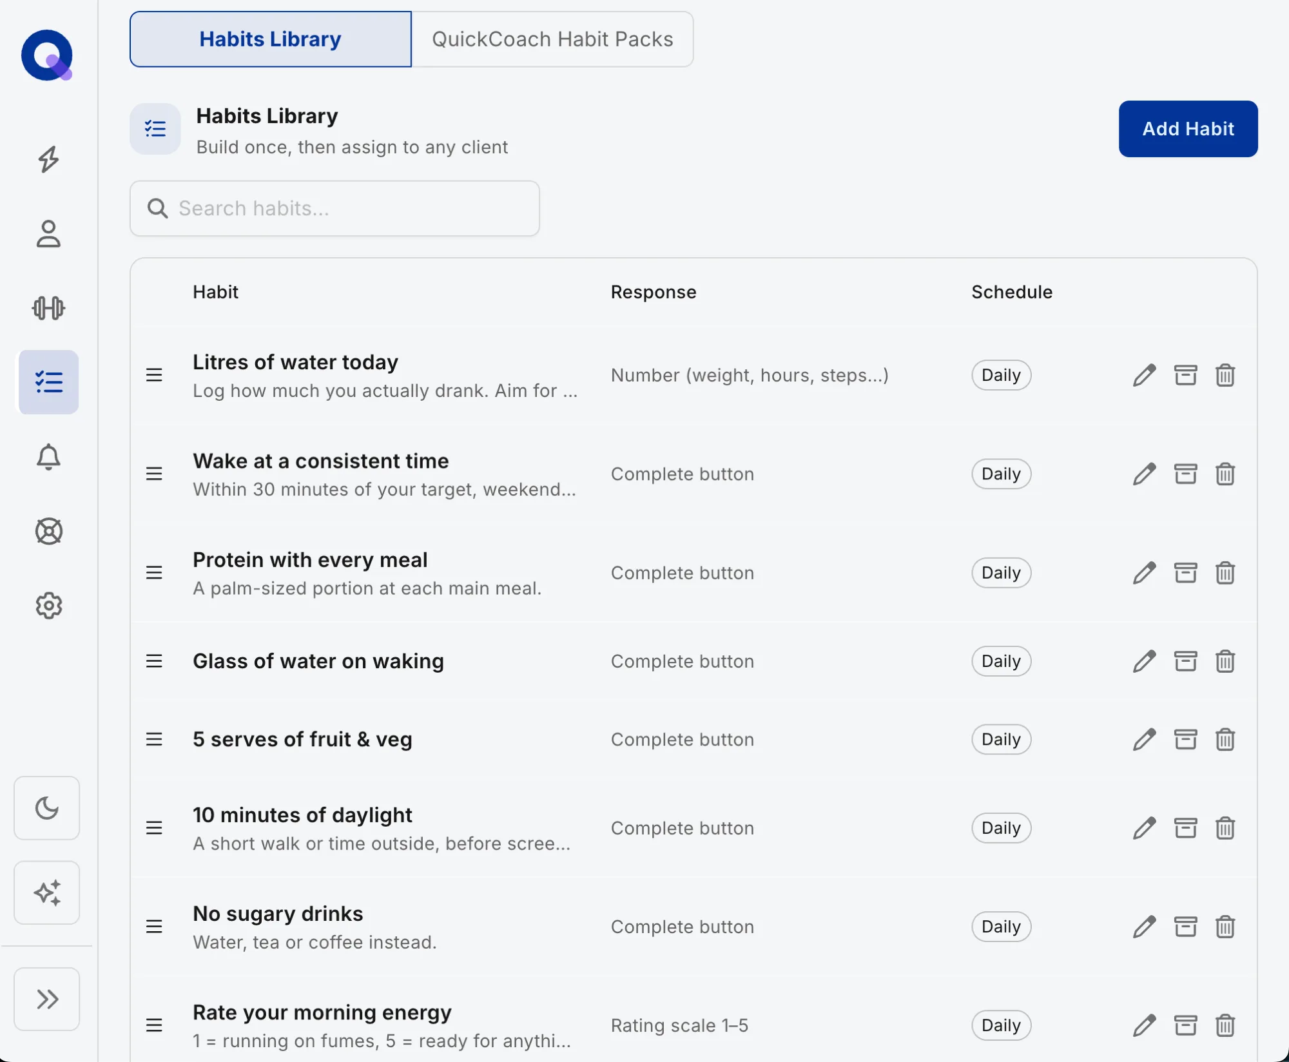Click the Daily badge for No sugary drinks
The width and height of the screenshot is (1289, 1062).
point(1001,927)
